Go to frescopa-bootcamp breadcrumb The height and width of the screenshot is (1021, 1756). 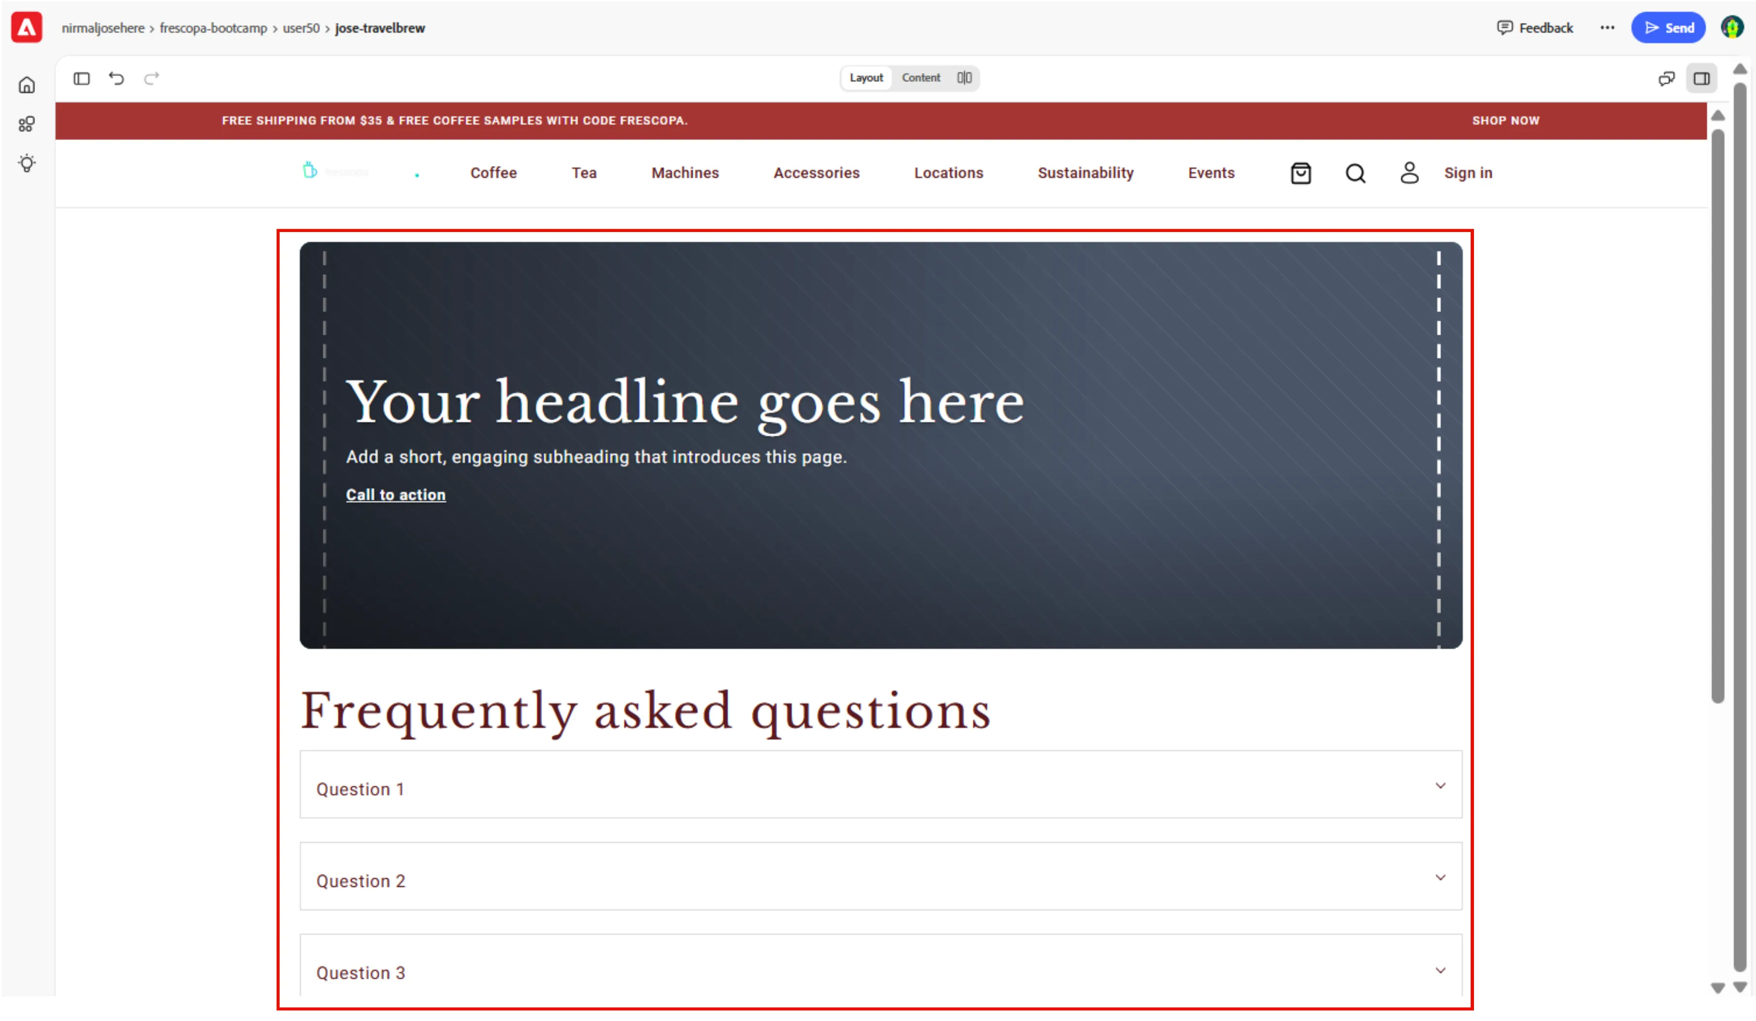[x=213, y=29]
